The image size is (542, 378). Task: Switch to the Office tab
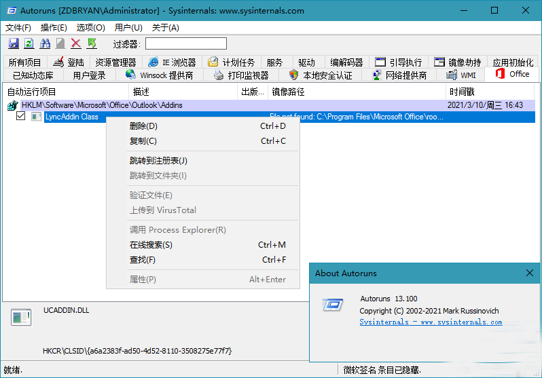tap(512, 74)
